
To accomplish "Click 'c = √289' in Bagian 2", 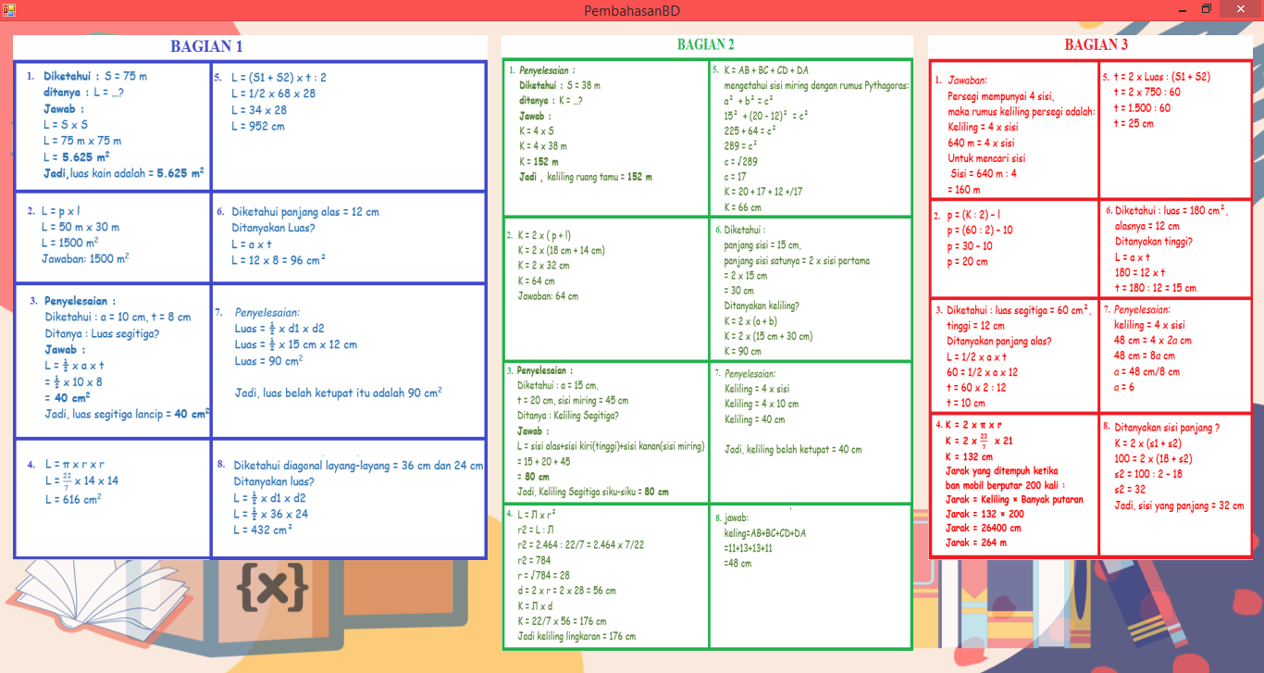I will tap(742, 161).
